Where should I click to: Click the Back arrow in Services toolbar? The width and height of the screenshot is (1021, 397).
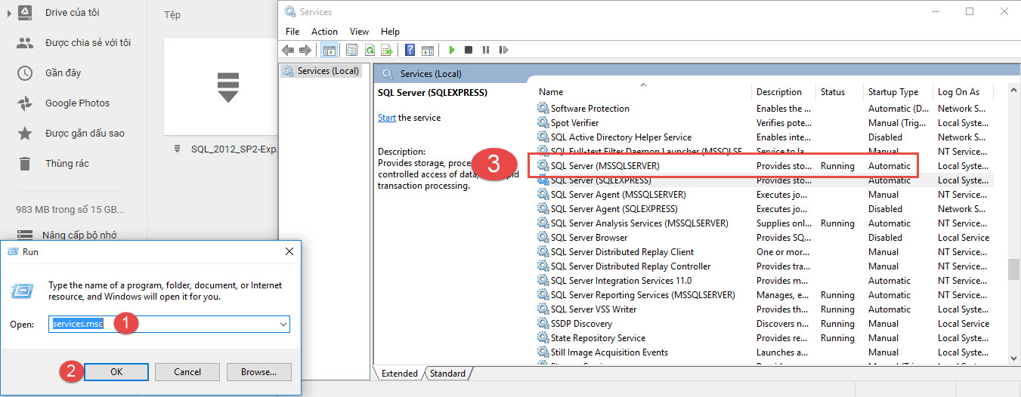point(288,50)
